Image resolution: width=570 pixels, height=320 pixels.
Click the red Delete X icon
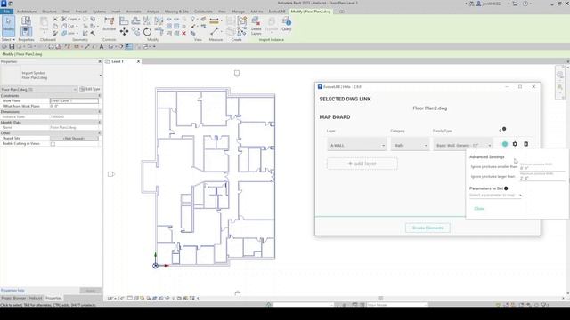(x=184, y=33)
